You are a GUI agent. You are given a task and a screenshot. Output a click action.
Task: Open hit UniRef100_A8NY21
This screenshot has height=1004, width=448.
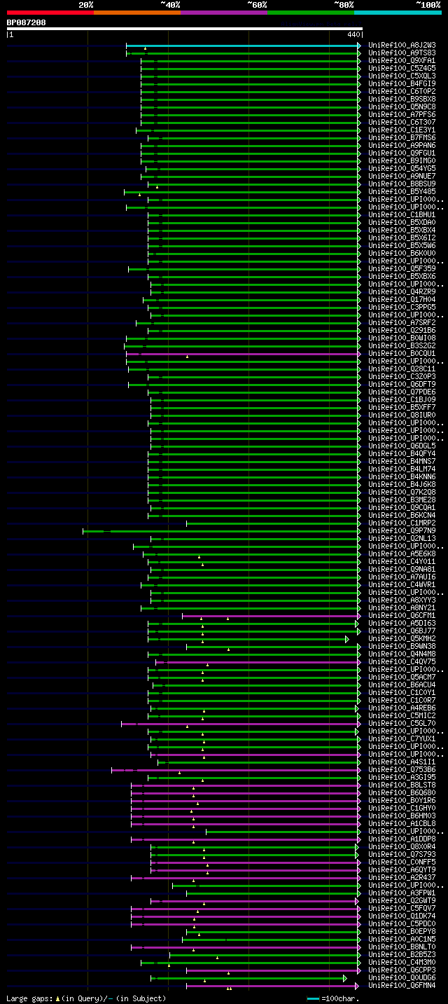coord(402,608)
